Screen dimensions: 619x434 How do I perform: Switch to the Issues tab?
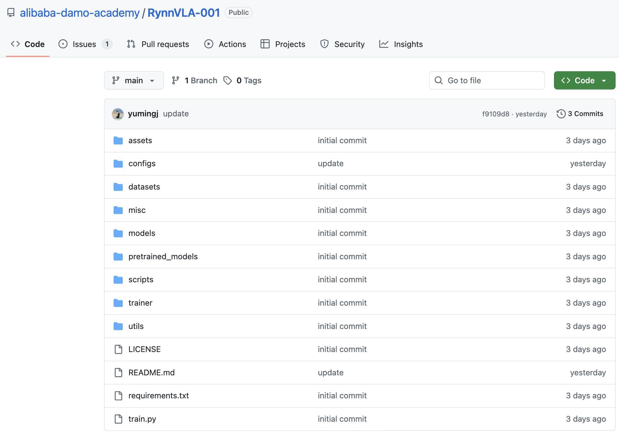(85, 44)
